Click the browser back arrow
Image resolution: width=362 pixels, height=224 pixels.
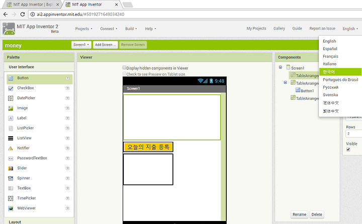[6, 14]
